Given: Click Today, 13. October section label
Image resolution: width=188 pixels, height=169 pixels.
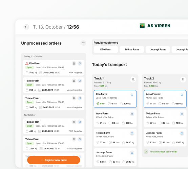Looking at the screenshot, I should click(33, 56).
